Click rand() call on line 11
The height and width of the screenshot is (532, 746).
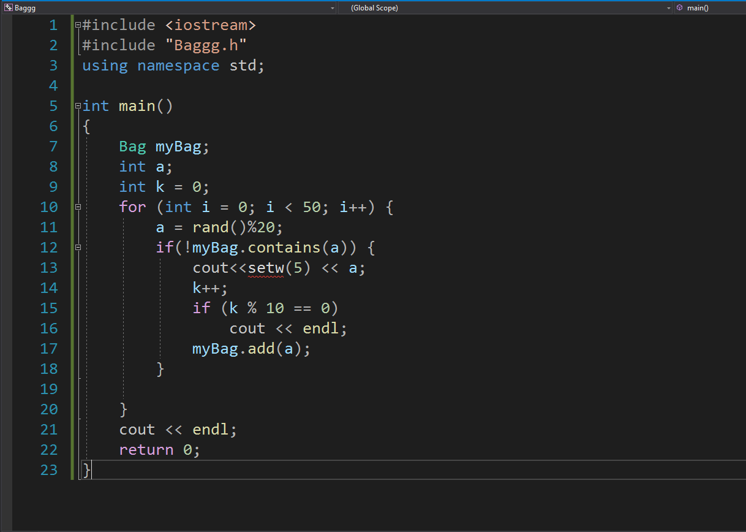[219, 227]
